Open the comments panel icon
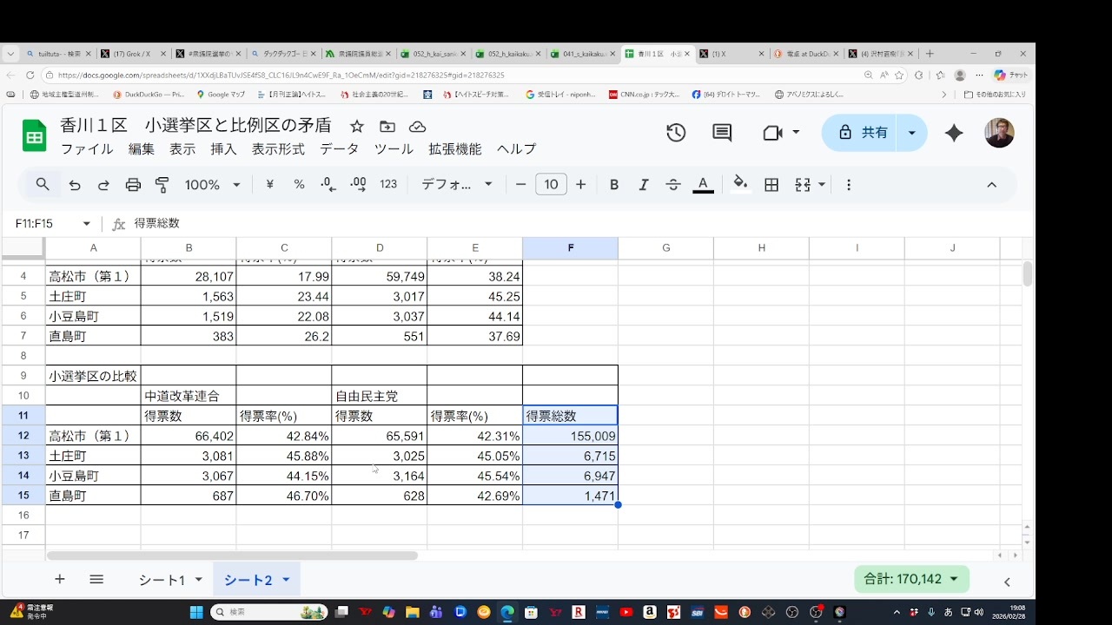Viewport: 1112px width, 625px height. click(722, 133)
